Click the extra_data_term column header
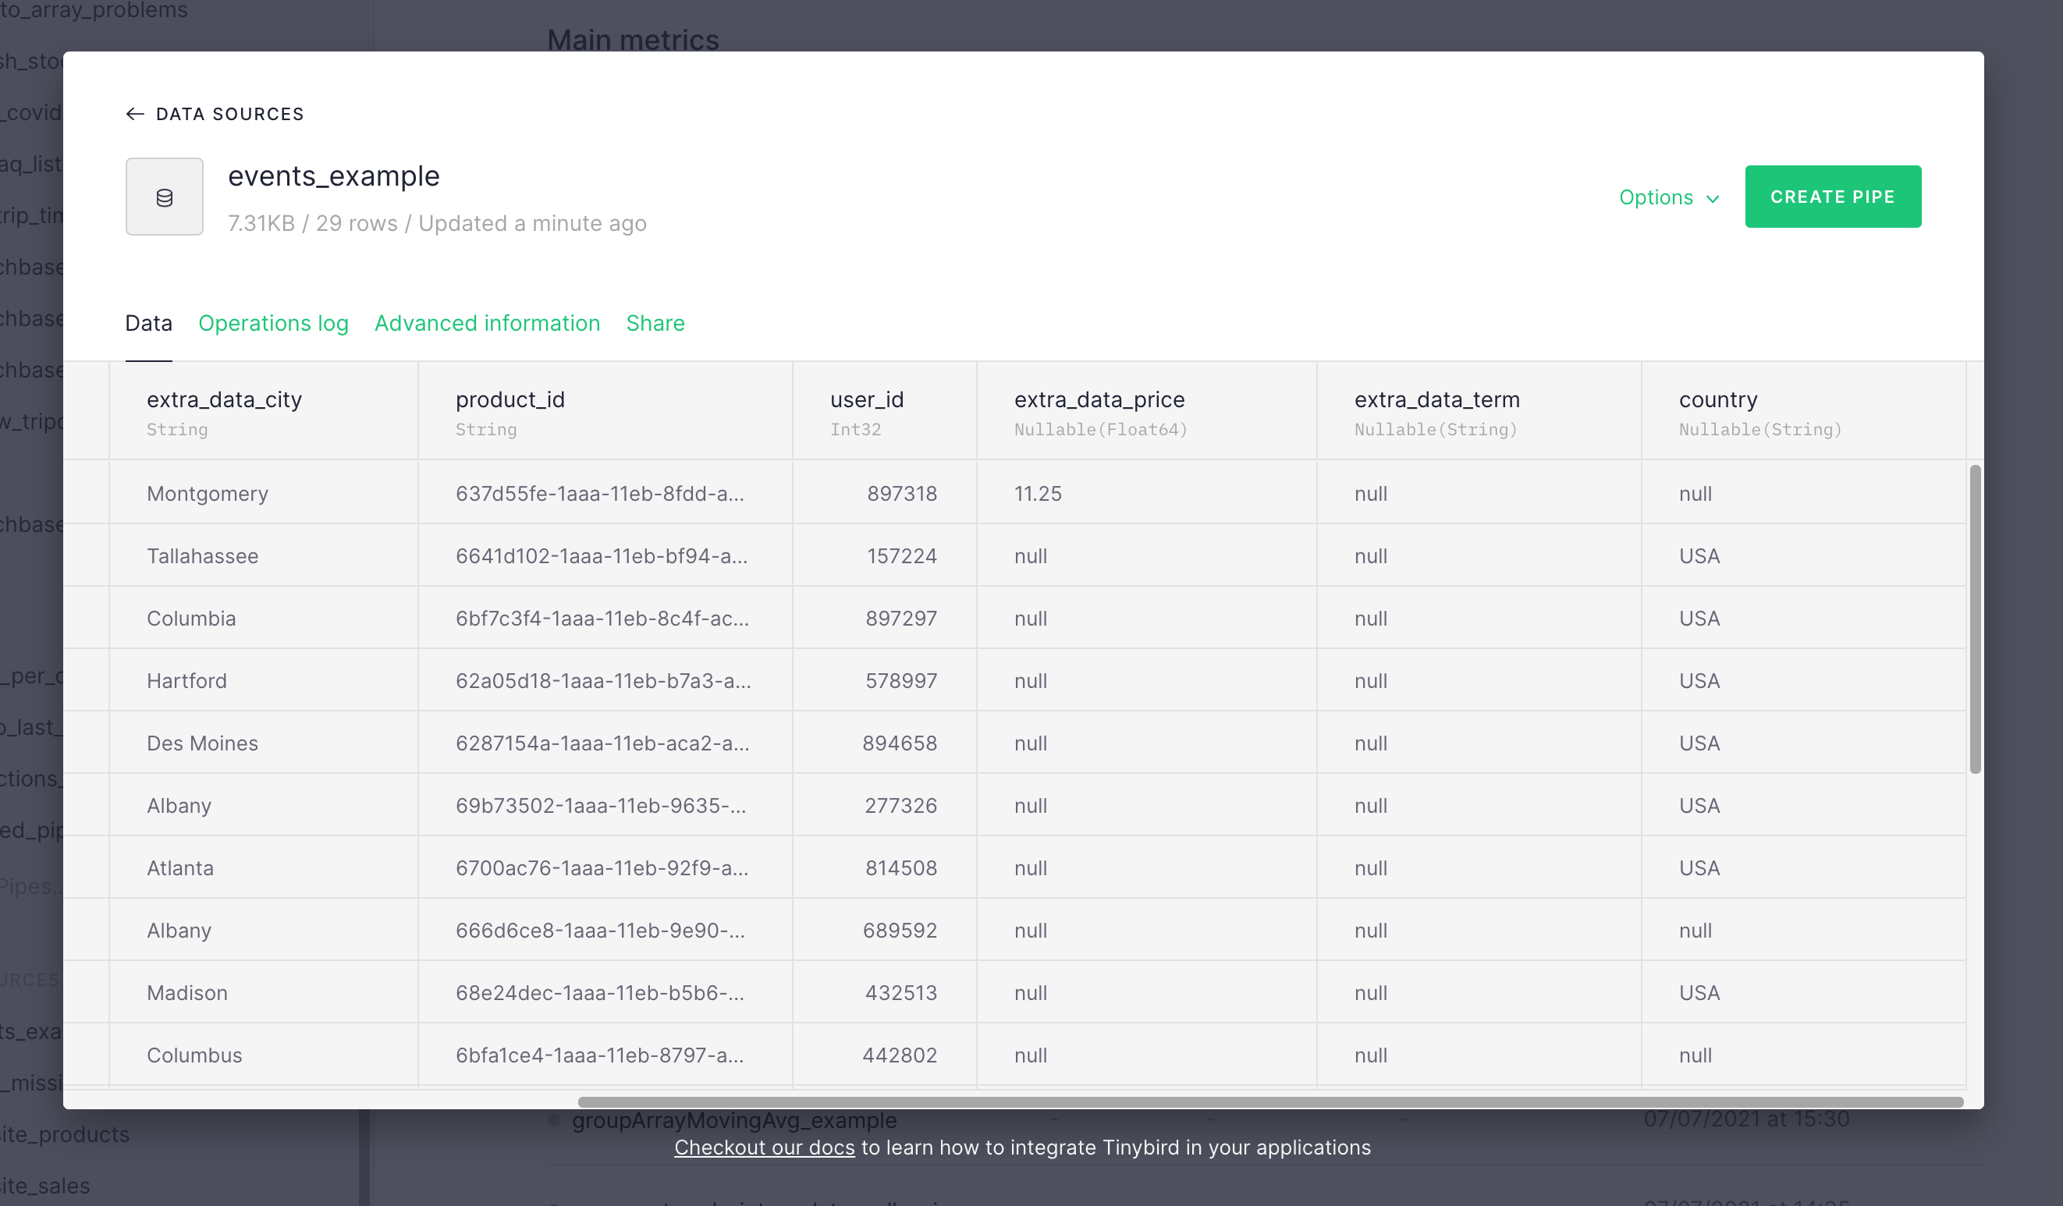The height and width of the screenshot is (1206, 2063). click(x=1479, y=411)
